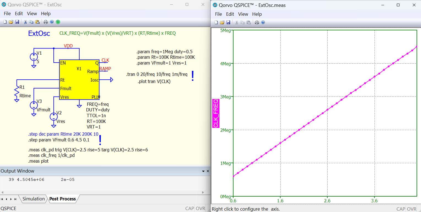Select V2 voltage source symbol
Screen dimensions: 421x212
coord(54,117)
